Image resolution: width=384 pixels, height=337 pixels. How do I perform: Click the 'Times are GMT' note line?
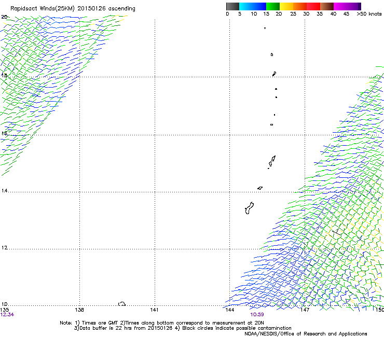(161, 323)
